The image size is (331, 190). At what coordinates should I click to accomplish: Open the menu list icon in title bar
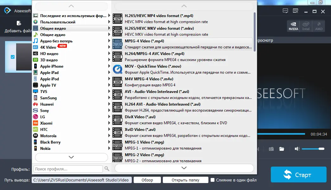(x=296, y=11)
